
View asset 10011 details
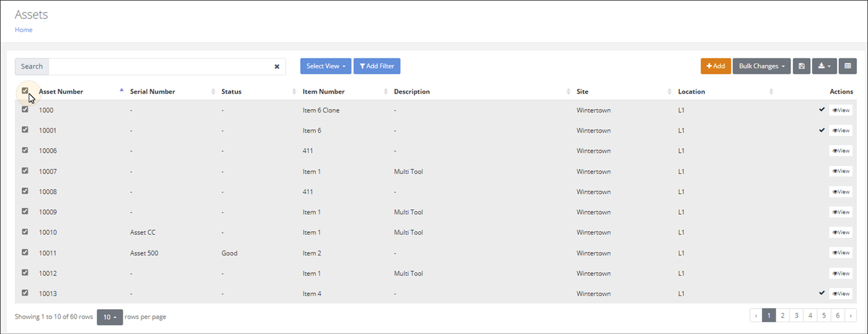click(x=841, y=253)
